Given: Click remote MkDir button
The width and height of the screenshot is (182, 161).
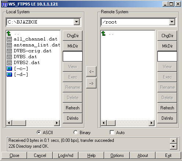Looking at the screenshot, I should pos(167,46).
